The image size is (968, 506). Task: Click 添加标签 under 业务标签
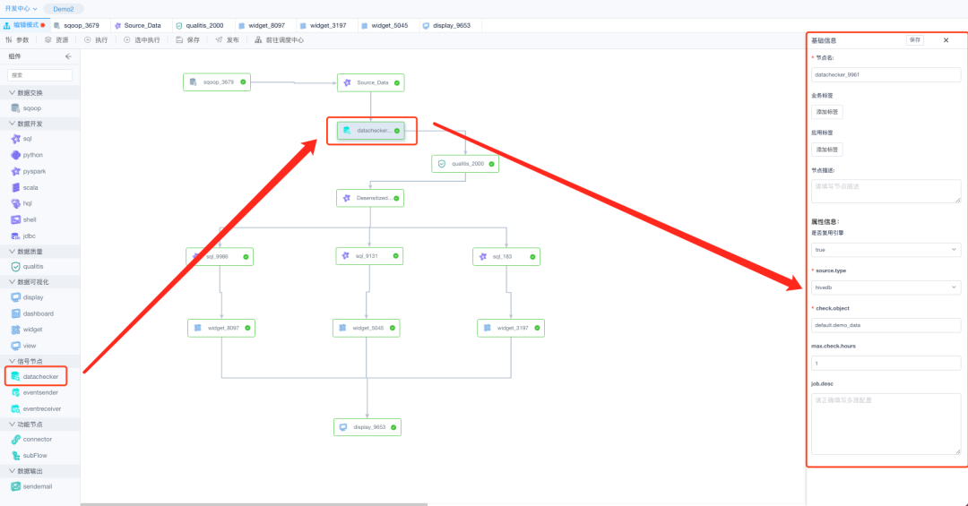click(x=826, y=112)
